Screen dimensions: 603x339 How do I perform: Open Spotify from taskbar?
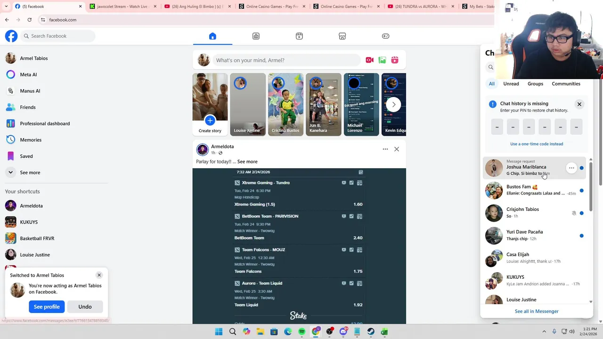(302, 332)
